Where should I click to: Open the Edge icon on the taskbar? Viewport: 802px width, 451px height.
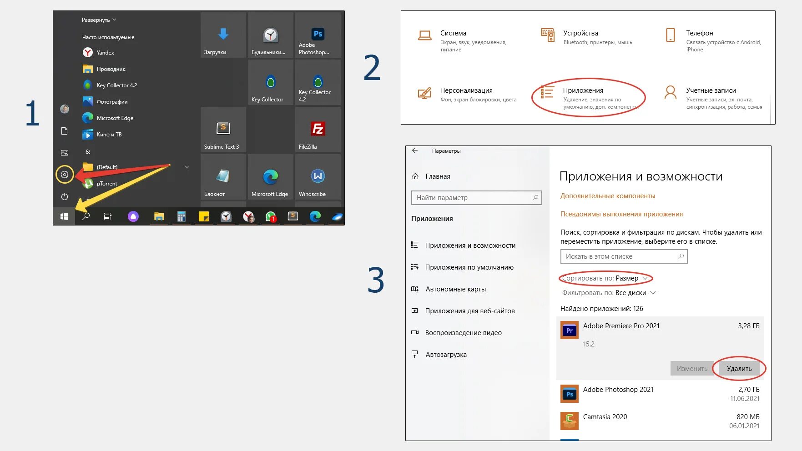pyautogui.click(x=315, y=216)
